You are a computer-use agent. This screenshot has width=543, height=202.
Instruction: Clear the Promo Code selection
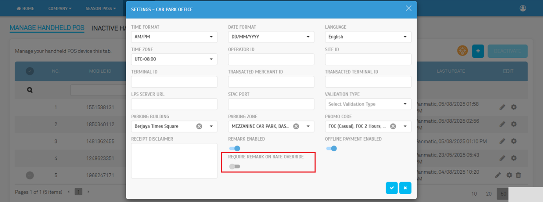[x=393, y=126]
